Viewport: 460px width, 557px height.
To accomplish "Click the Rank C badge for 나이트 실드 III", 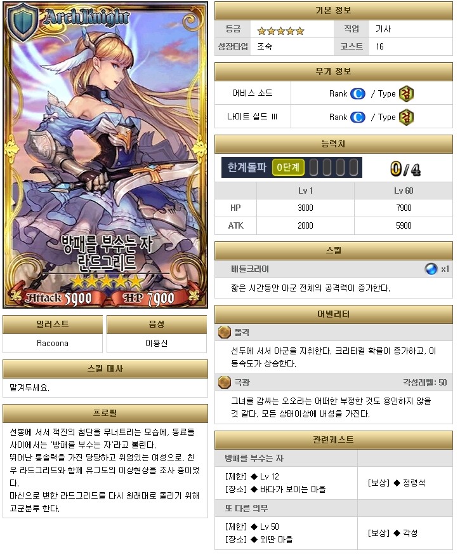I will tap(357, 117).
